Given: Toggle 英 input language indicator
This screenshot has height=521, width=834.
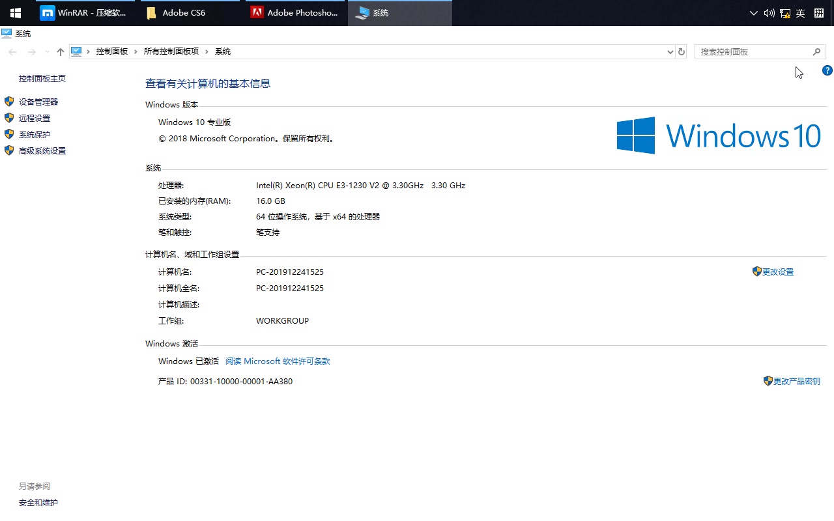Looking at the screenshot, I should pos(801,13).
